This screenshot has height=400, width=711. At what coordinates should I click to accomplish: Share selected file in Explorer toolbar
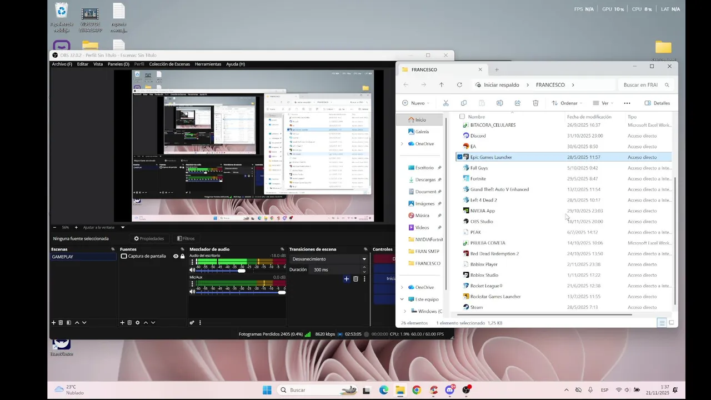[x=518, y=103]
